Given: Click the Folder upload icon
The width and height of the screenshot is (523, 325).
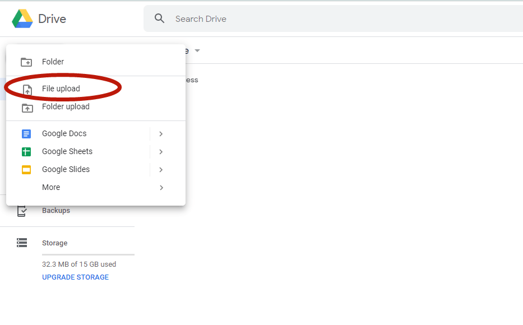Looking at the screenshot, I should (27, 108).
